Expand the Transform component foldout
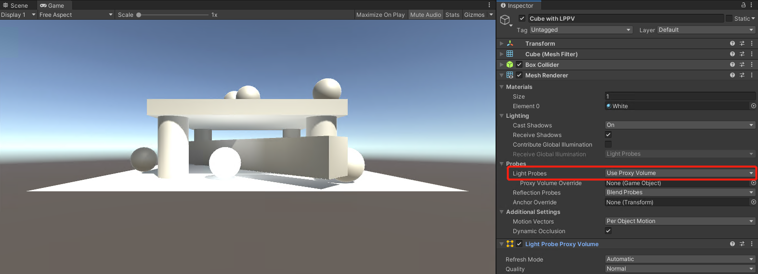This screenshot has height=274, width=758. 501,43
